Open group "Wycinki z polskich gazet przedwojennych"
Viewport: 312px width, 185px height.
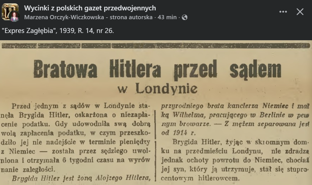[90, 8]
